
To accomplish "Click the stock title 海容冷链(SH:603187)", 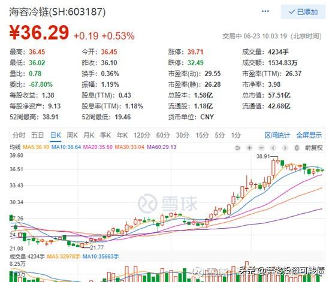I will coord(58,11).
